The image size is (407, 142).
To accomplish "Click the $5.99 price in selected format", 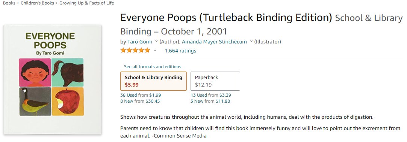I will [x=132, y=85].
